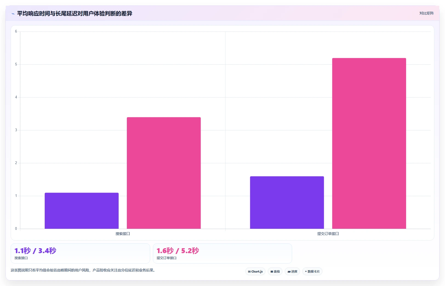The image size is (445, 286).
Task: Click the 搜索接口 x-axis label
Action: pos(123,234)
